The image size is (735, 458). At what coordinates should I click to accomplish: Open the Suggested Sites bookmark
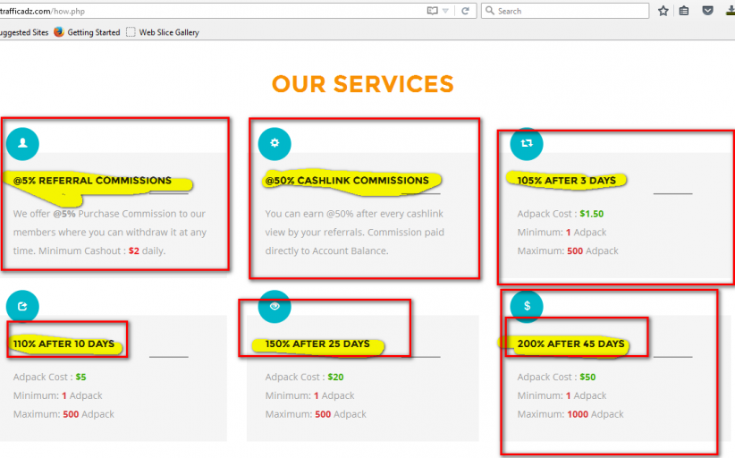(22, 32)
